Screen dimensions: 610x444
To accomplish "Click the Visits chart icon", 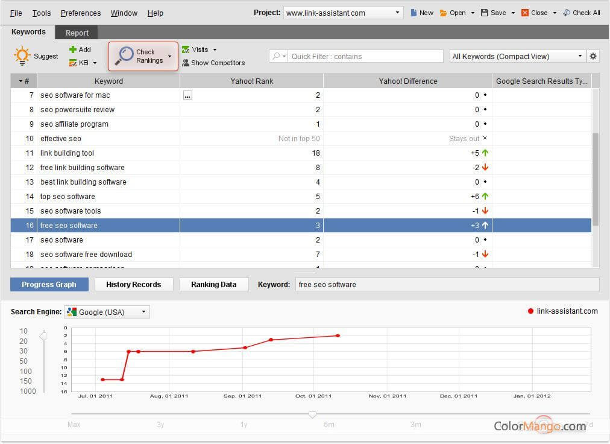I will pos(186,49).
